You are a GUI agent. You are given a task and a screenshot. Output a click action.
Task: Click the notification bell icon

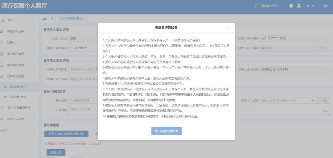[291, 6]
